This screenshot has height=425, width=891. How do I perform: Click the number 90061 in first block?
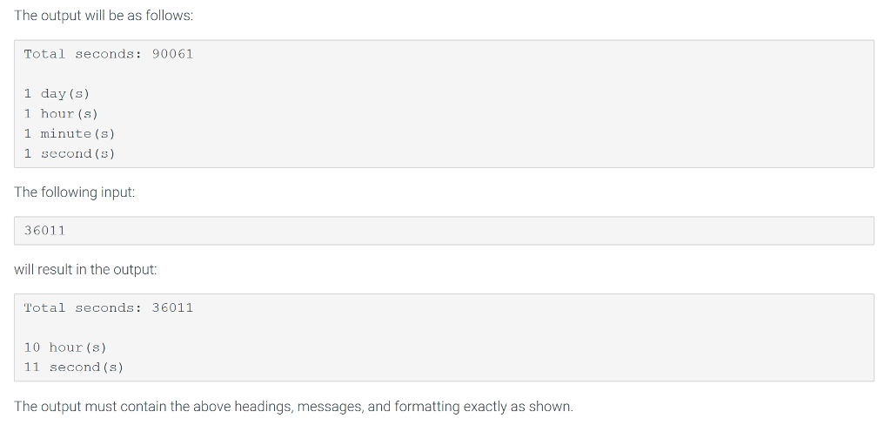click(173, 54)
